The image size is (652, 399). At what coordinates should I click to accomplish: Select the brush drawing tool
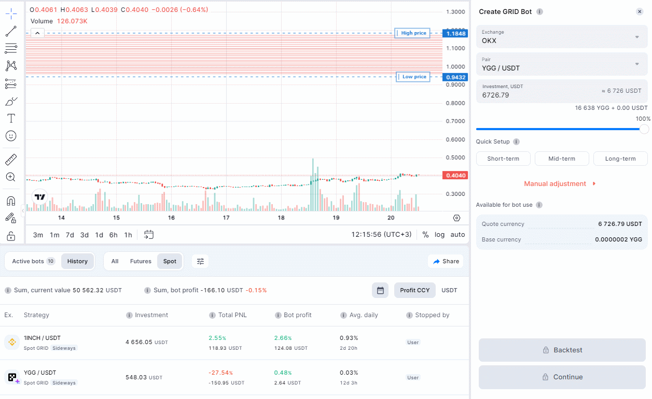11,101
